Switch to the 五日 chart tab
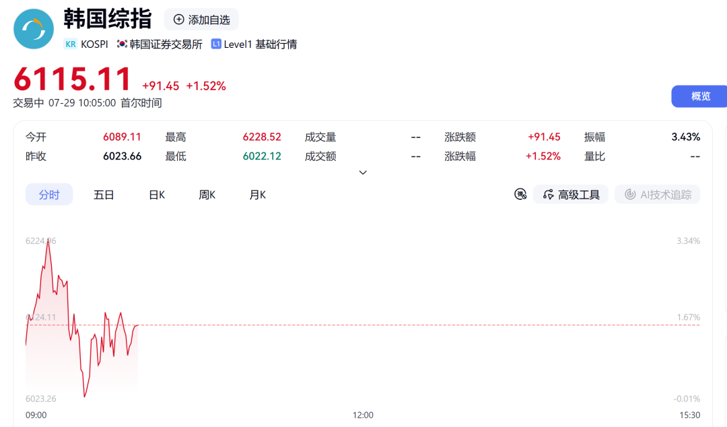727x427 pixels. pyautogui.click(x=104, y=195)
